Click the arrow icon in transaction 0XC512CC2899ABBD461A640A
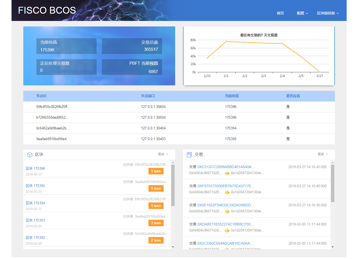Image resolution: width=360 pixels, height=259 pixels. (x=227, y=173)
